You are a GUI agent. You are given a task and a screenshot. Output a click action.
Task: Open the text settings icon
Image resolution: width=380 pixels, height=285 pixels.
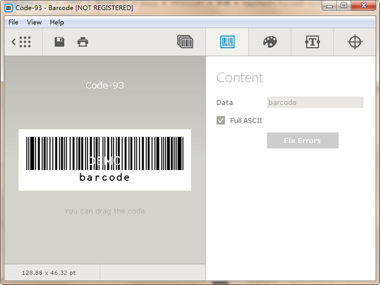312,42
